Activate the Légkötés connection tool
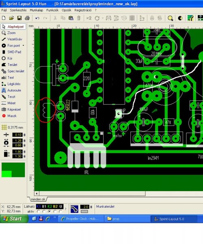Screen dimensions: 203x244 point(11,84)
